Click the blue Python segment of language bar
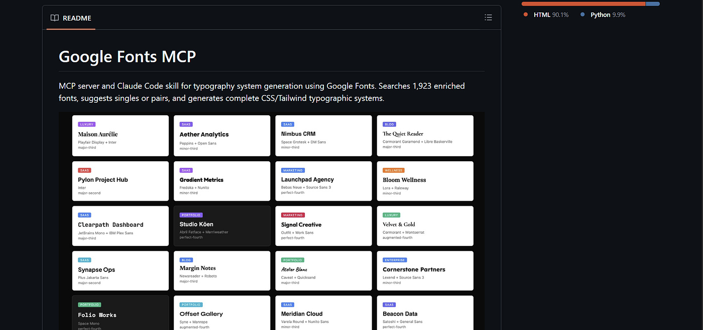This screenshot has width=703, height=330. pyautogui.click(x=653, y=4)
